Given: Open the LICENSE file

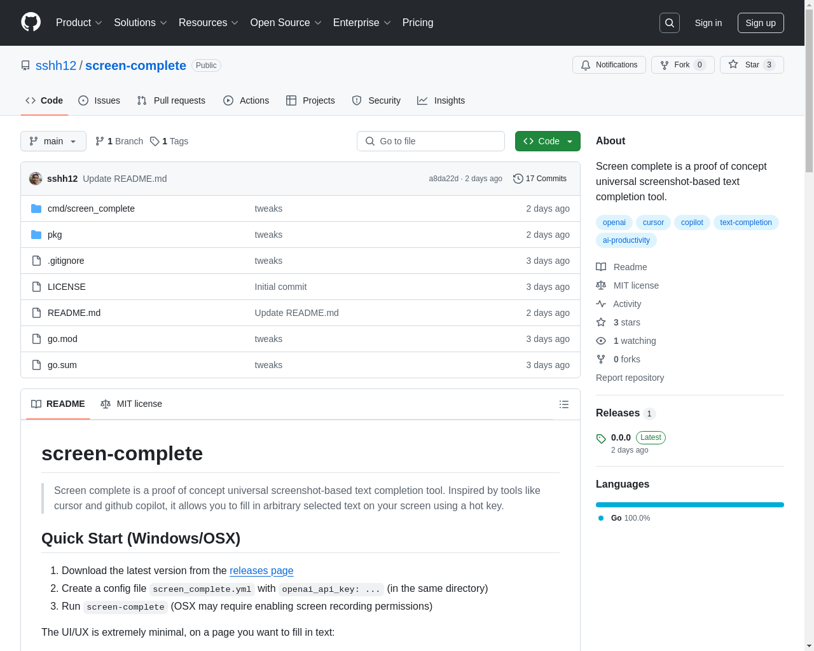Looking at the screenshot, I should point(67,287).
